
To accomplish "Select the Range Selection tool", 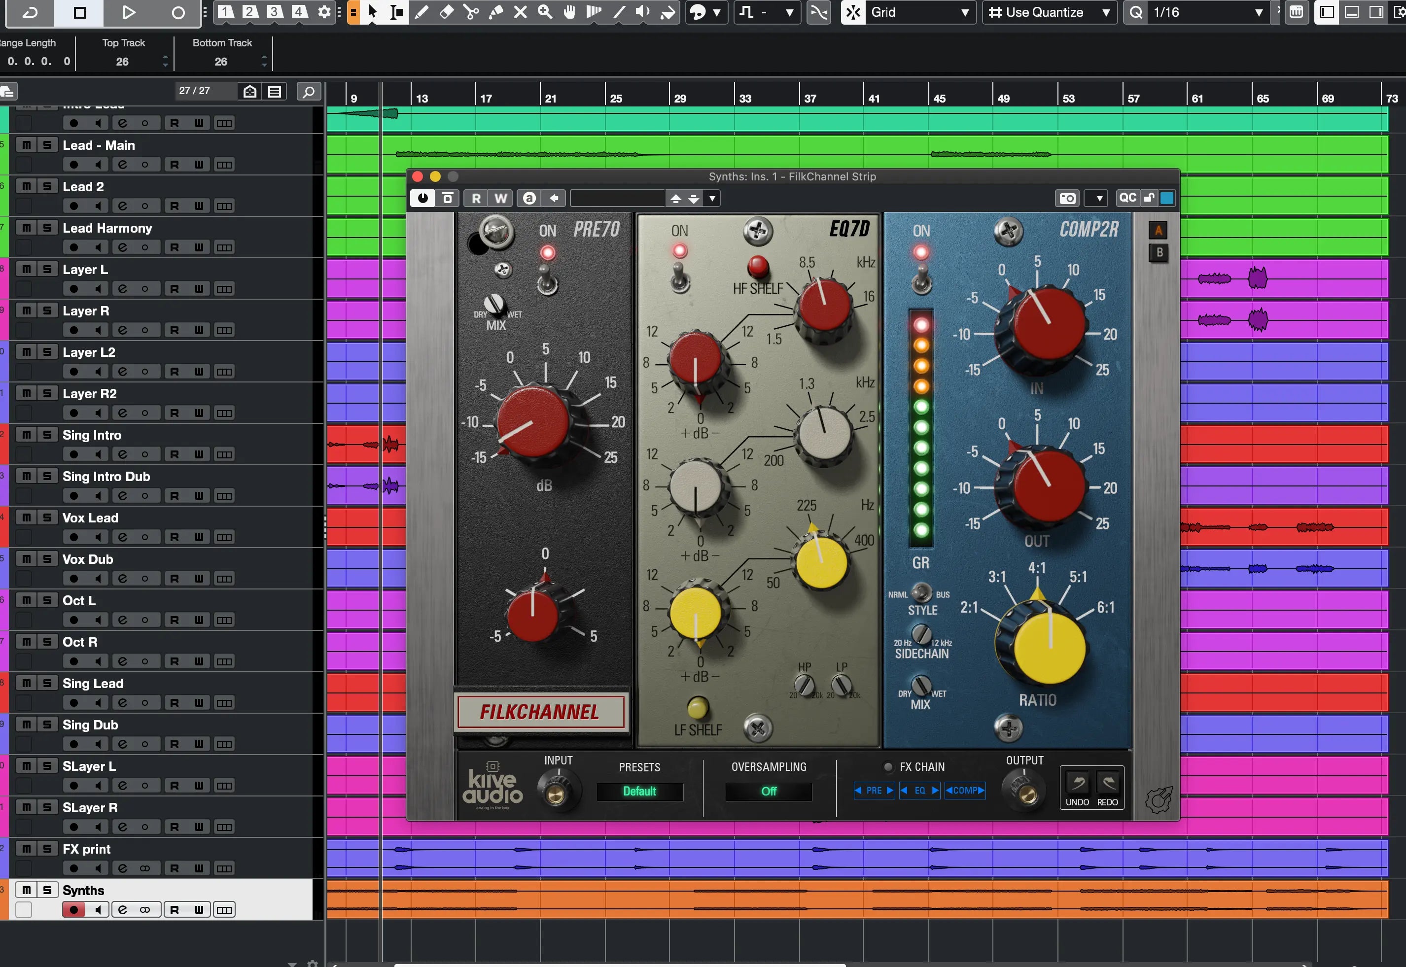I will pos(396,12).
